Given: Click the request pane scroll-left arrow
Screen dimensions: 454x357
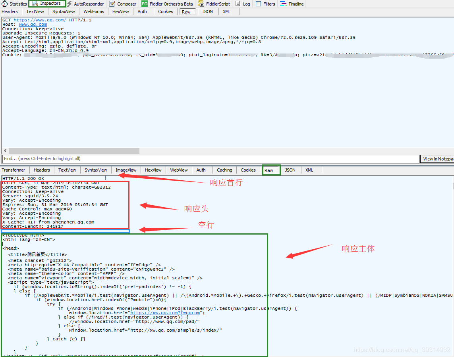Looking at the screenshot, I should [x=5, y=151].
